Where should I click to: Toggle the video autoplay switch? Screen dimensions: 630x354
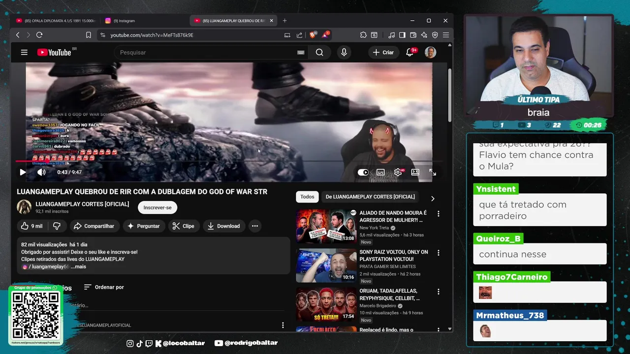[363, 172]
